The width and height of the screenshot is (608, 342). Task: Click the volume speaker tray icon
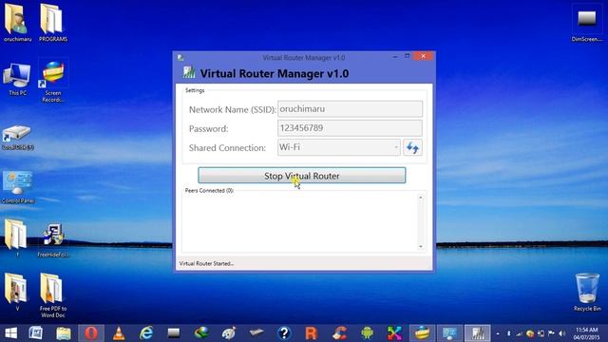[x=562, y=333]
